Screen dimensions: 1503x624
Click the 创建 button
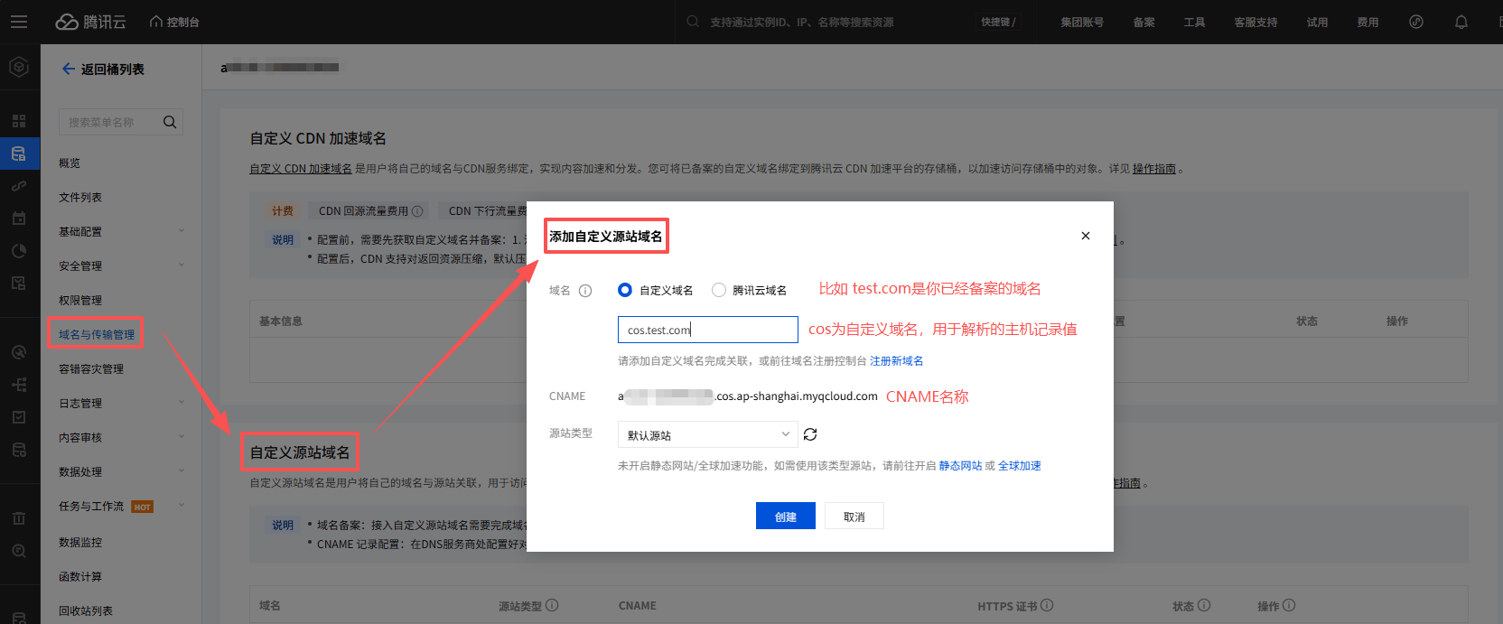pyautogui.click(x=786, y=516)
